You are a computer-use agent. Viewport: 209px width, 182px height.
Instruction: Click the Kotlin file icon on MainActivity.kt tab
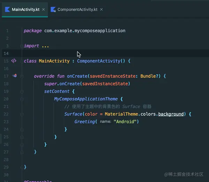coord(7,9)
